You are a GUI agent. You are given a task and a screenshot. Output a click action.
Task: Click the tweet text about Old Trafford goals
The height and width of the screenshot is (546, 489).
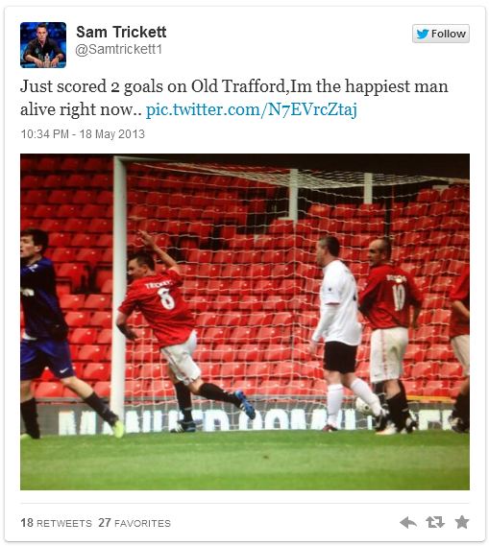coord(233,98)
